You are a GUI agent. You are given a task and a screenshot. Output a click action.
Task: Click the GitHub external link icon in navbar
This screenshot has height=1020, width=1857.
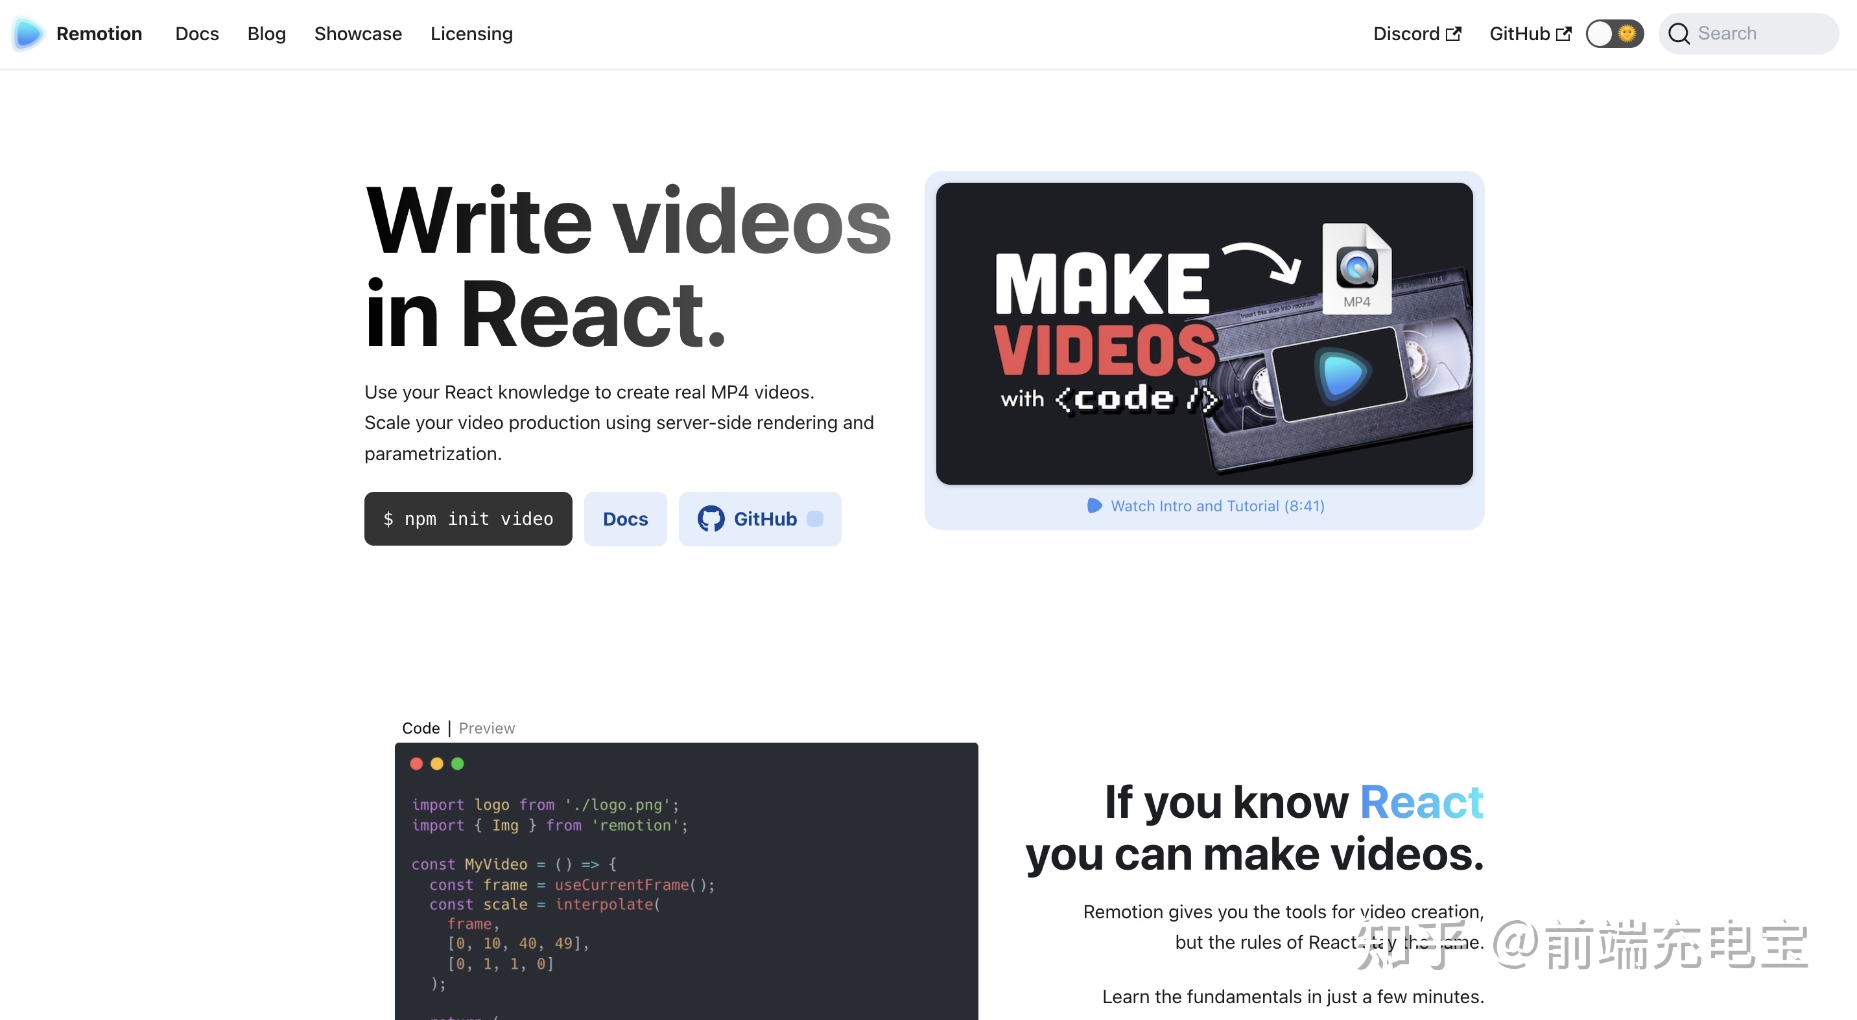point(1563,34)
